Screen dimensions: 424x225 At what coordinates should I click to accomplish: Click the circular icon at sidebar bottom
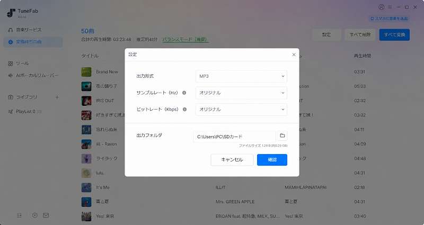34,215
